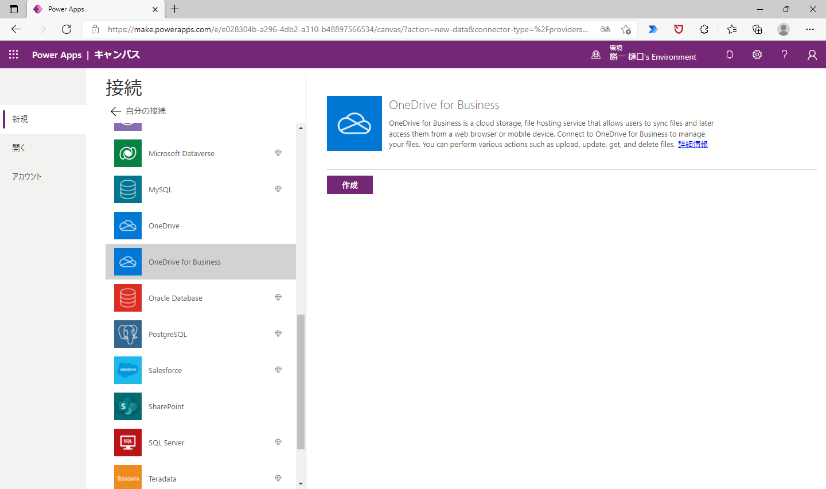Click the scrollbar up arrow of connector list
826x489 pixels.
pyautogui.click(x=301, y=128)
